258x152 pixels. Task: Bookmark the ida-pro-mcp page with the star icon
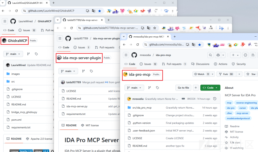pyautogui.click(x=200, y=45)
